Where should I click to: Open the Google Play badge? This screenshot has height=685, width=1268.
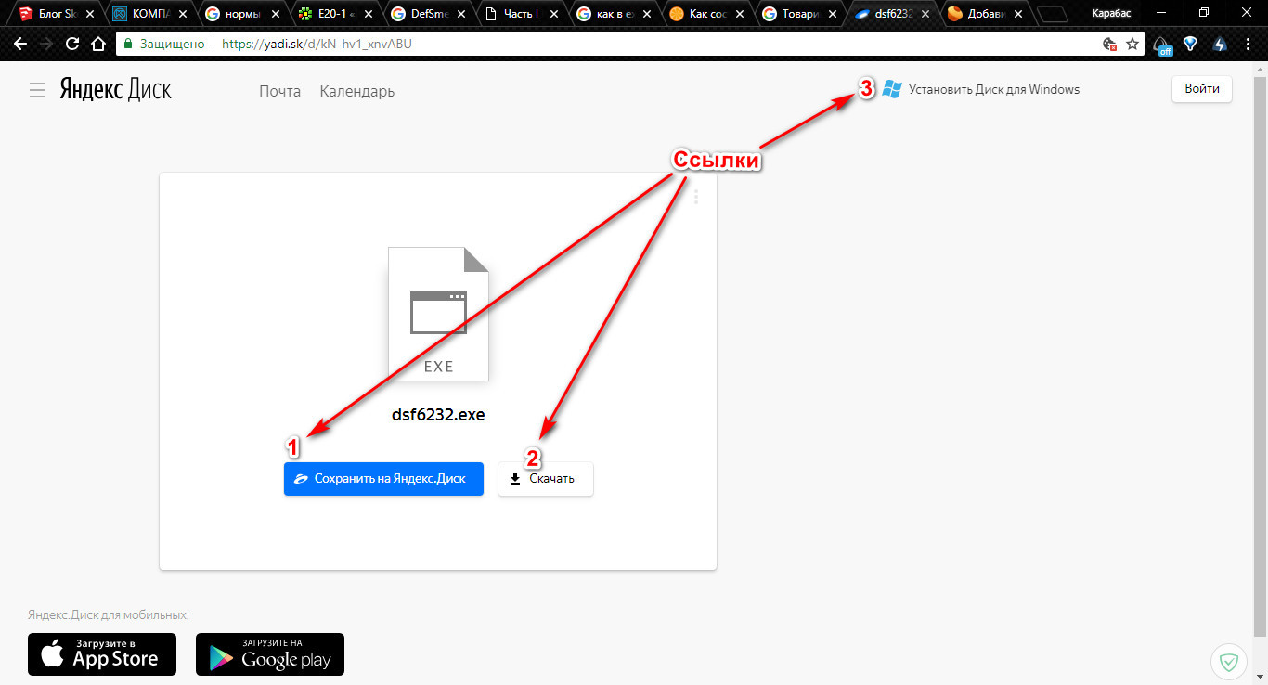coord(270,654)
